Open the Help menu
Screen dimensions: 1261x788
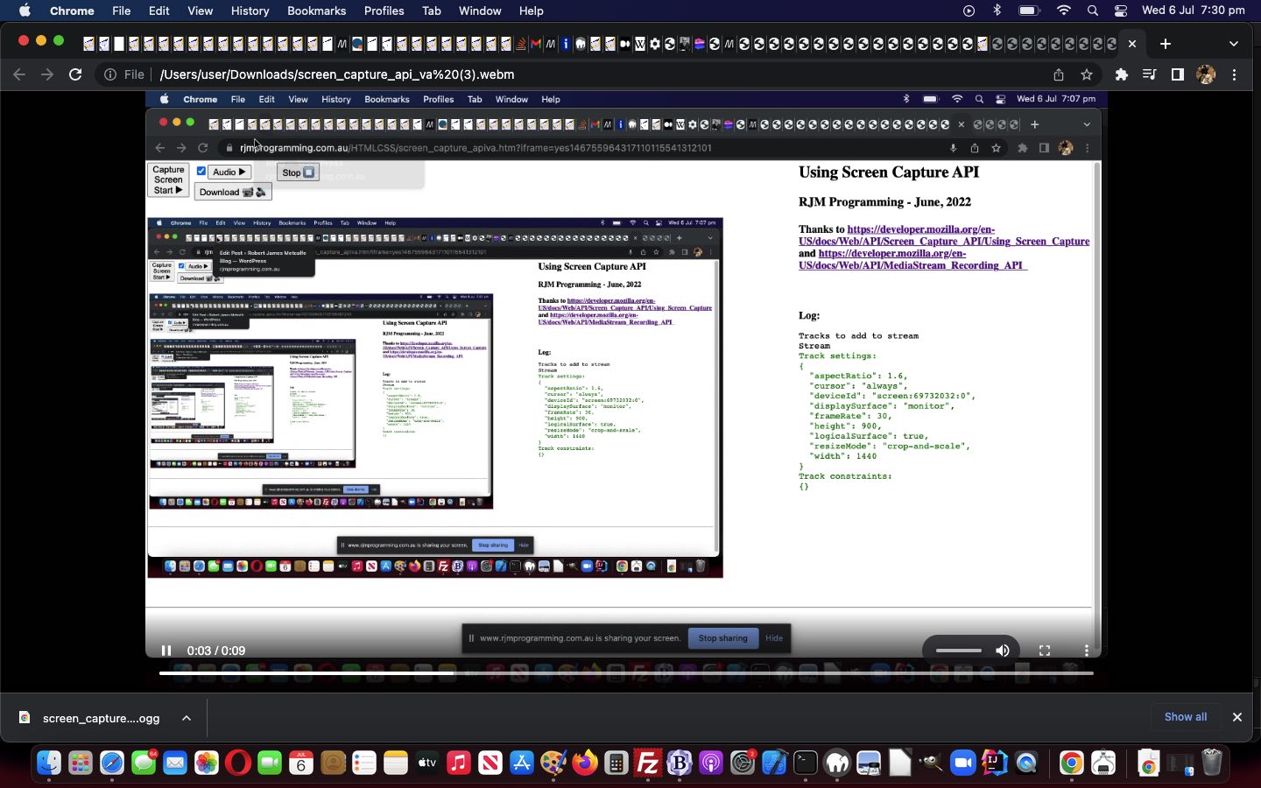pos(531,11)
